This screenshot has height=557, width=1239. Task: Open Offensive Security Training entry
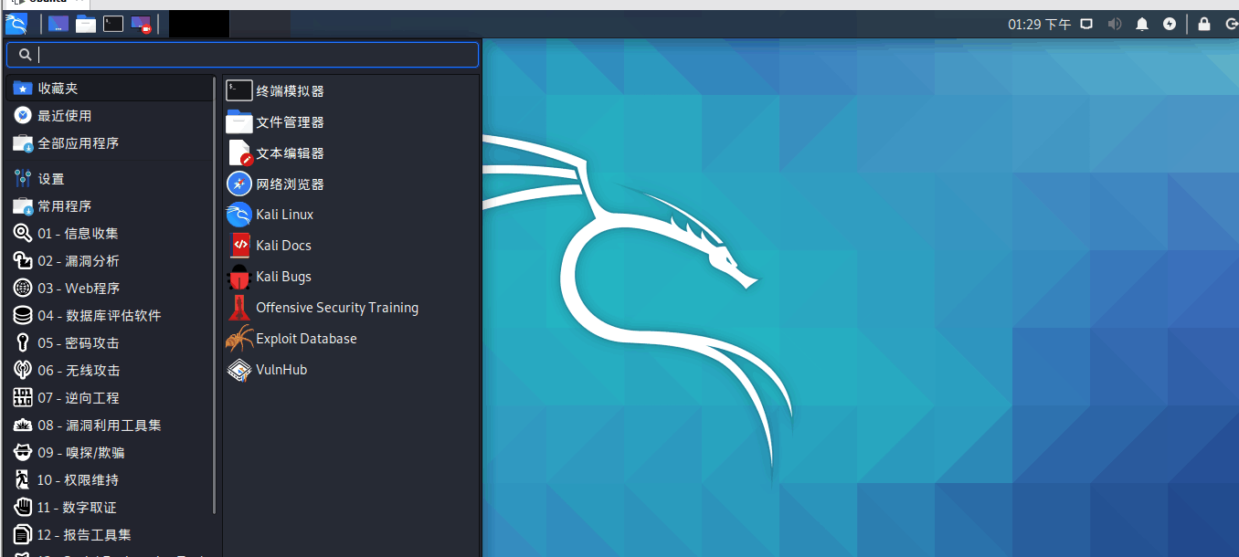(351, 308)
